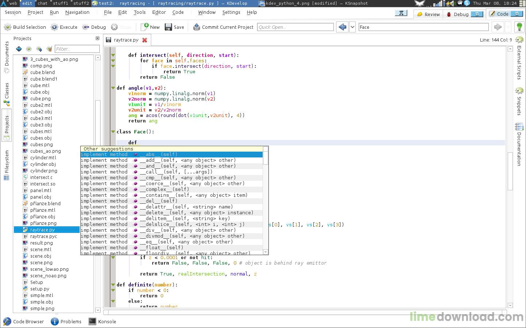Close the raytrace.py tab with red X

[x=145, y=40]
